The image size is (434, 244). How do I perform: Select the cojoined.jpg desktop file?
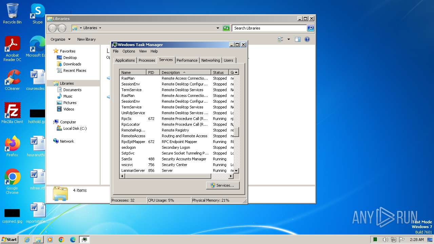[x=12, y=216]
